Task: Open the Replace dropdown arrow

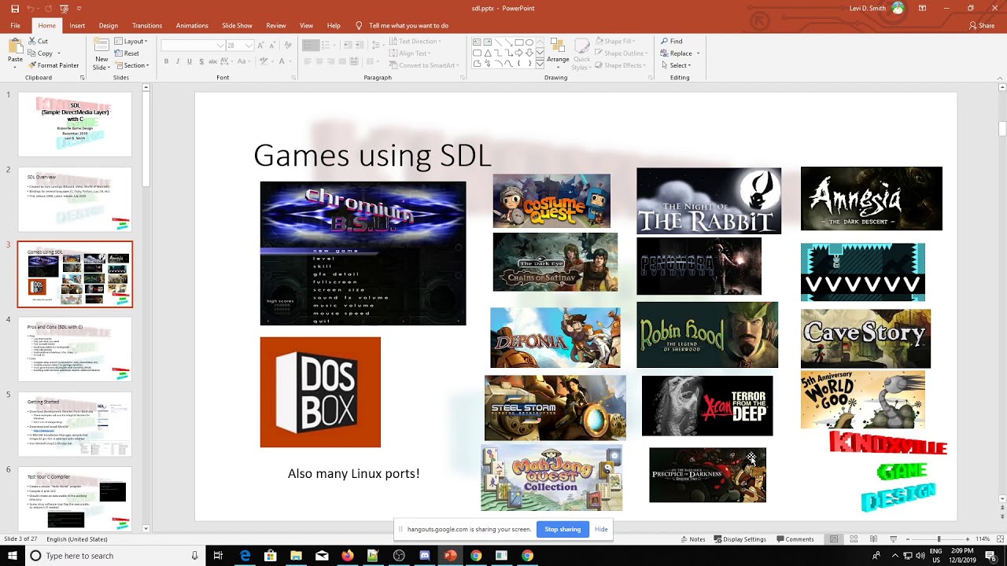Action: (x=698, y=53)
